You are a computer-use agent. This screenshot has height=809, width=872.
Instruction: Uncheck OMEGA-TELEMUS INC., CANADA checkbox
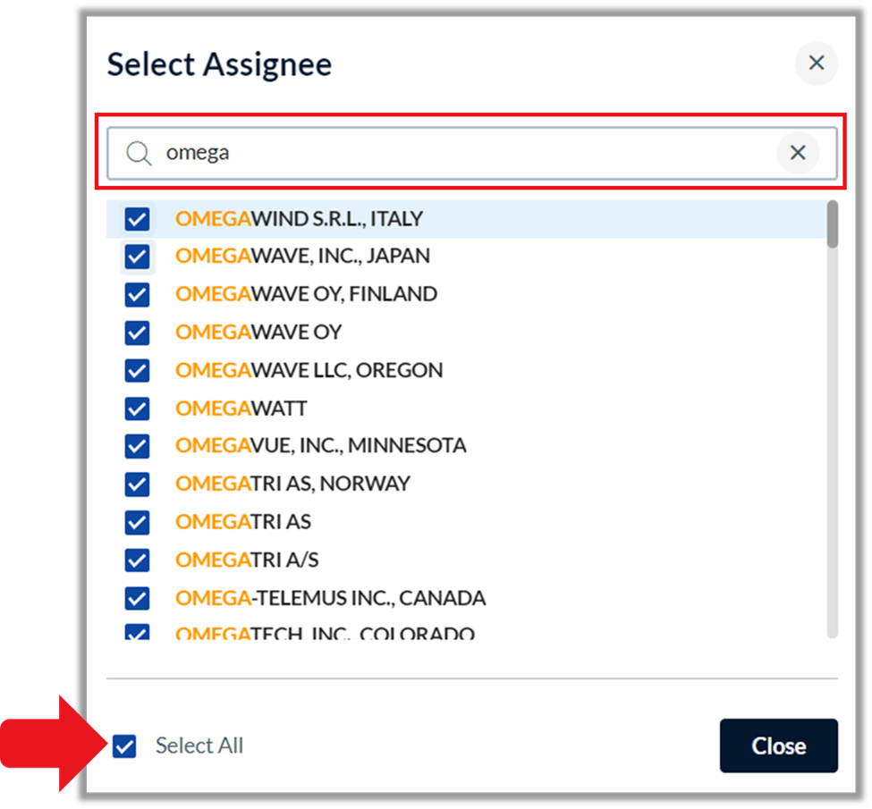pyautogui.click(x=137, y=598)
